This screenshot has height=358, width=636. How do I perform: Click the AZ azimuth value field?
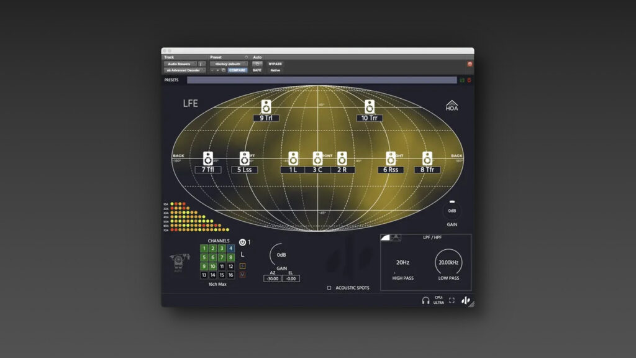pyautogui.click(x=271, y=279)
